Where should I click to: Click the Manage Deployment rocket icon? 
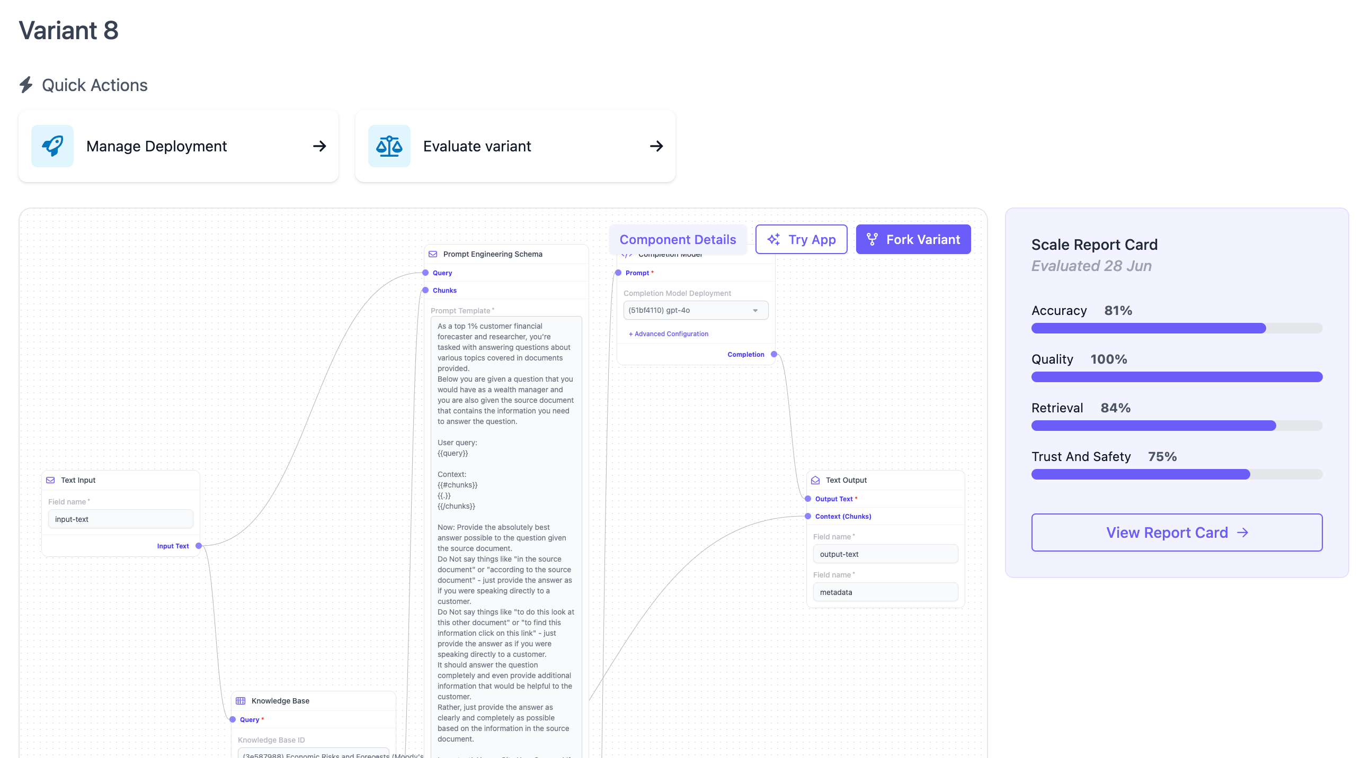52,146
